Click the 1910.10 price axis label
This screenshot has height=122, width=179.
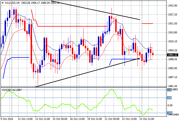(172, 41)
